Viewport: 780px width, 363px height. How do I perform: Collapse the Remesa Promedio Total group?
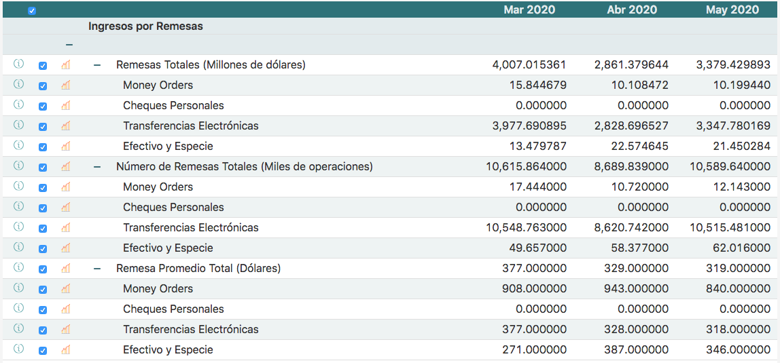(x=97, y=269)
